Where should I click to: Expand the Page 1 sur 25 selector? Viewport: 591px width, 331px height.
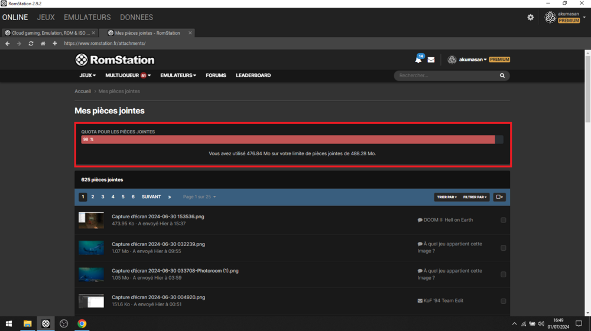[199, 197]
